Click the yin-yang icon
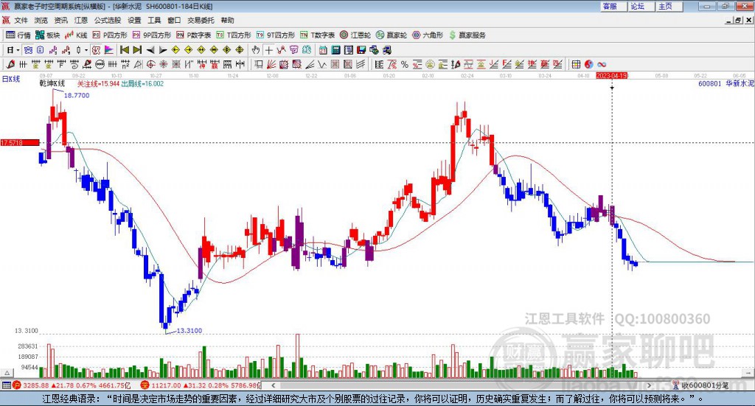Viewport: 755px width, 406px height. [588, 64]
